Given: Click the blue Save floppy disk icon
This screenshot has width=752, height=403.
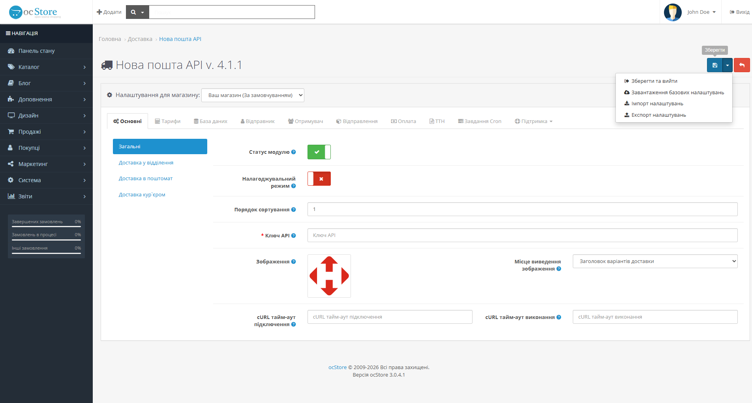Looking at the screenshot, I should coord(714,65).
